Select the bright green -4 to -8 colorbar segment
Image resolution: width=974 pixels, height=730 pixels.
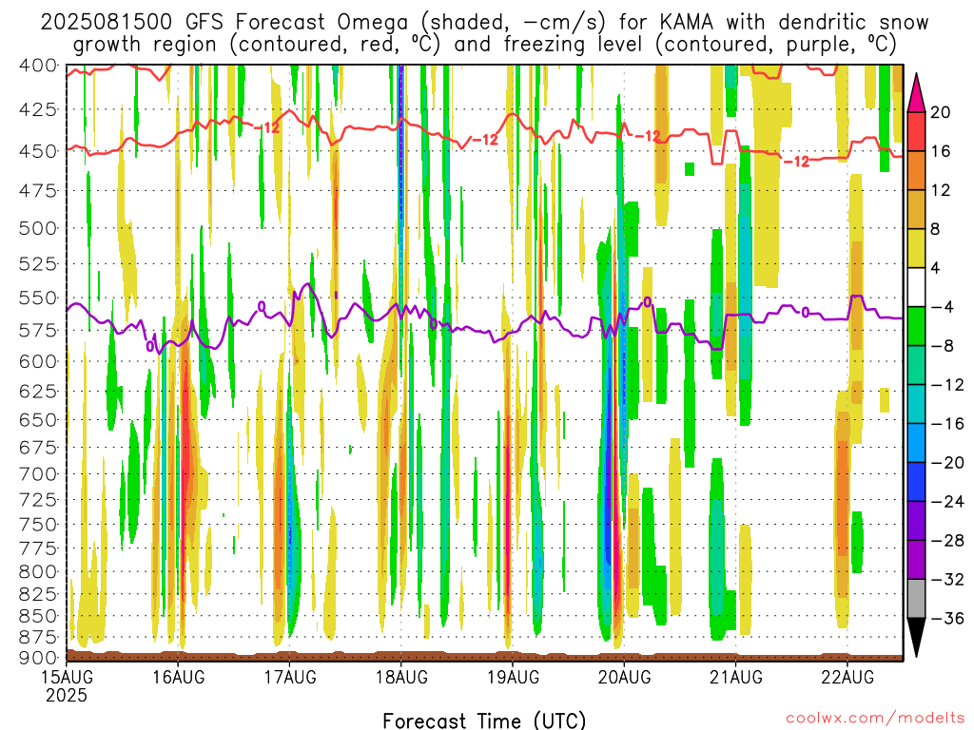click(x=916, y=326)
